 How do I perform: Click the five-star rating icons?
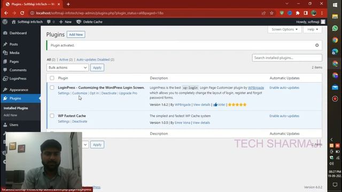point(237,105)
